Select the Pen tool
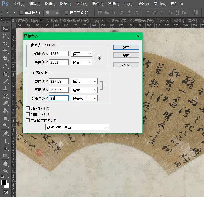This screenshot has height=197, width=204. coord(5,133)
